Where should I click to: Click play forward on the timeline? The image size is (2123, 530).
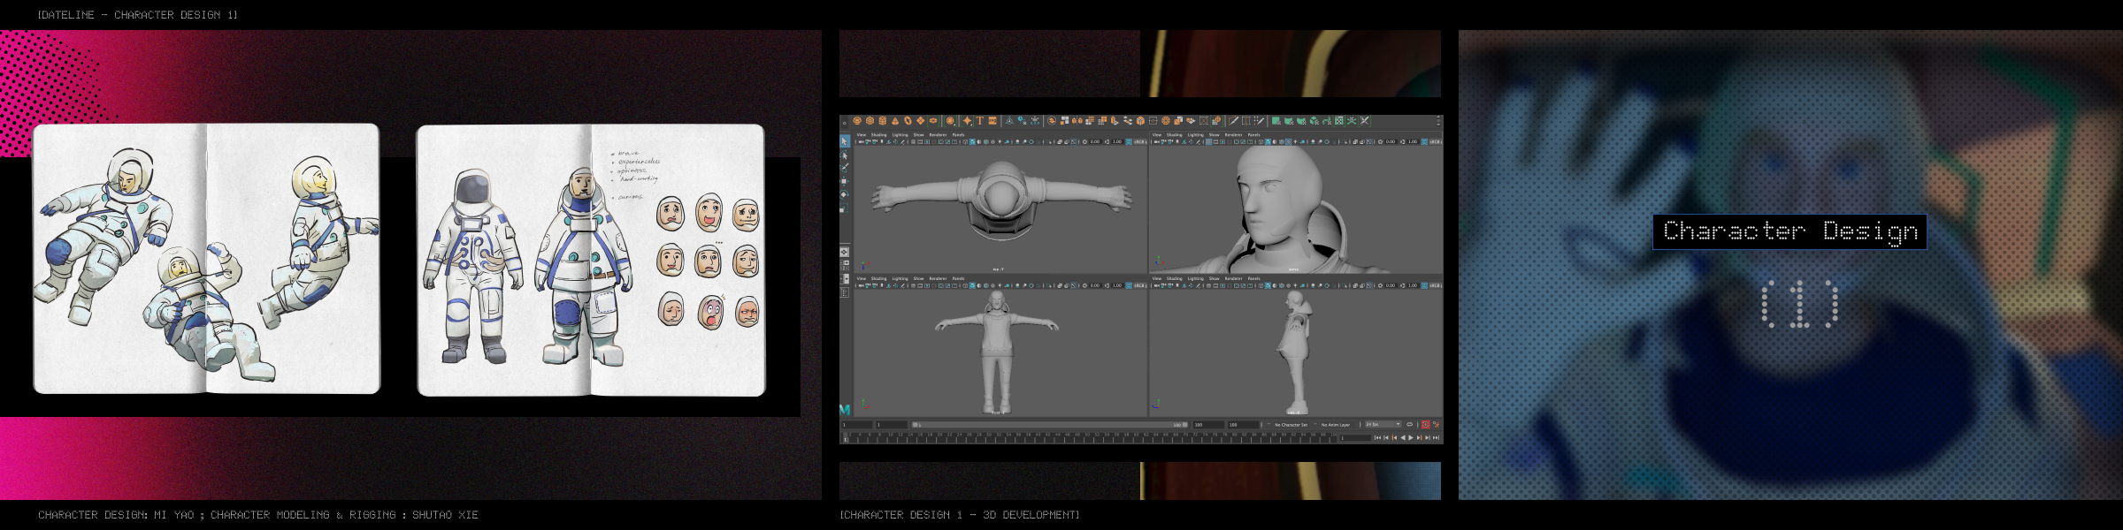pos(1410,437)
